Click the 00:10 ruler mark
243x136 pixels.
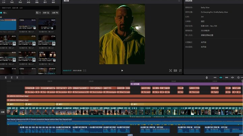(x=50, y=81)
